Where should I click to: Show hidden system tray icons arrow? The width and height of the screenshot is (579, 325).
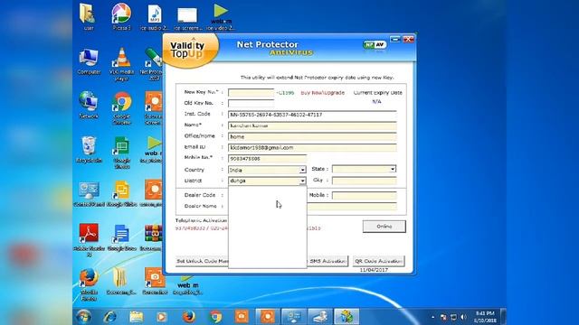[432, 317]
